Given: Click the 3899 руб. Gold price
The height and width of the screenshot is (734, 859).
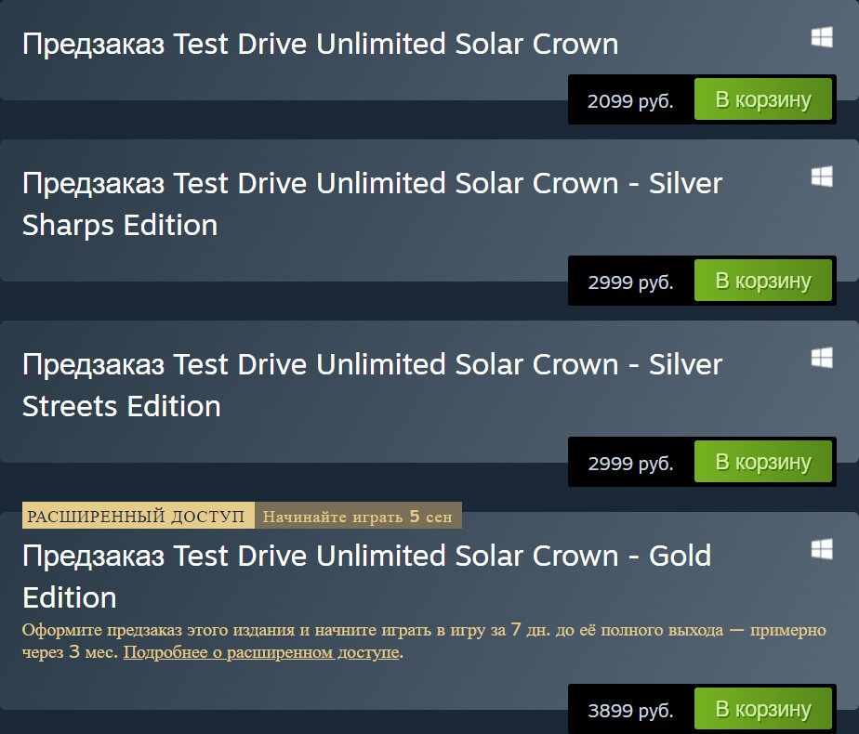Looking at the screenshot, I should 630,710.
